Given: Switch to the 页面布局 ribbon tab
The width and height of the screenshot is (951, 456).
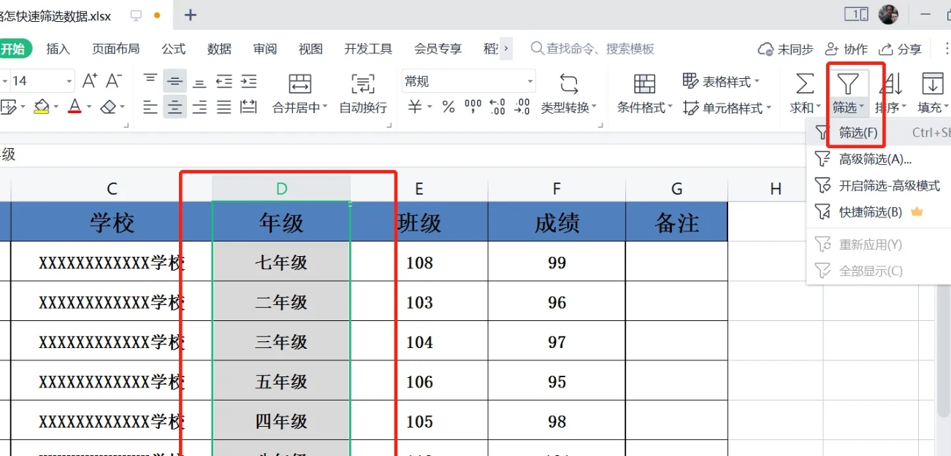Looking at the screenshot, I should [115, 49].
